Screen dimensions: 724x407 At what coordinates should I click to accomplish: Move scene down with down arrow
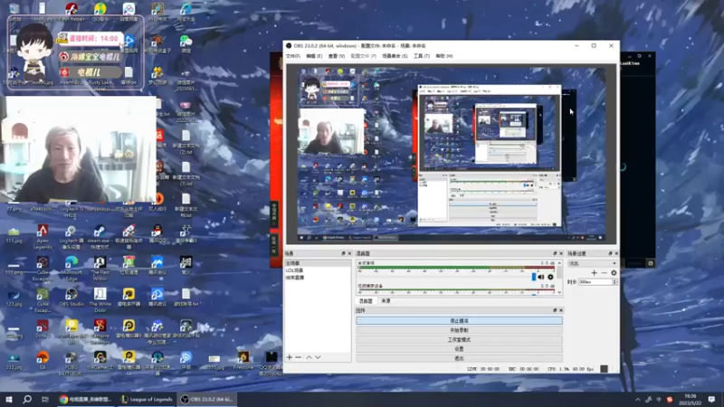point(318,357)
